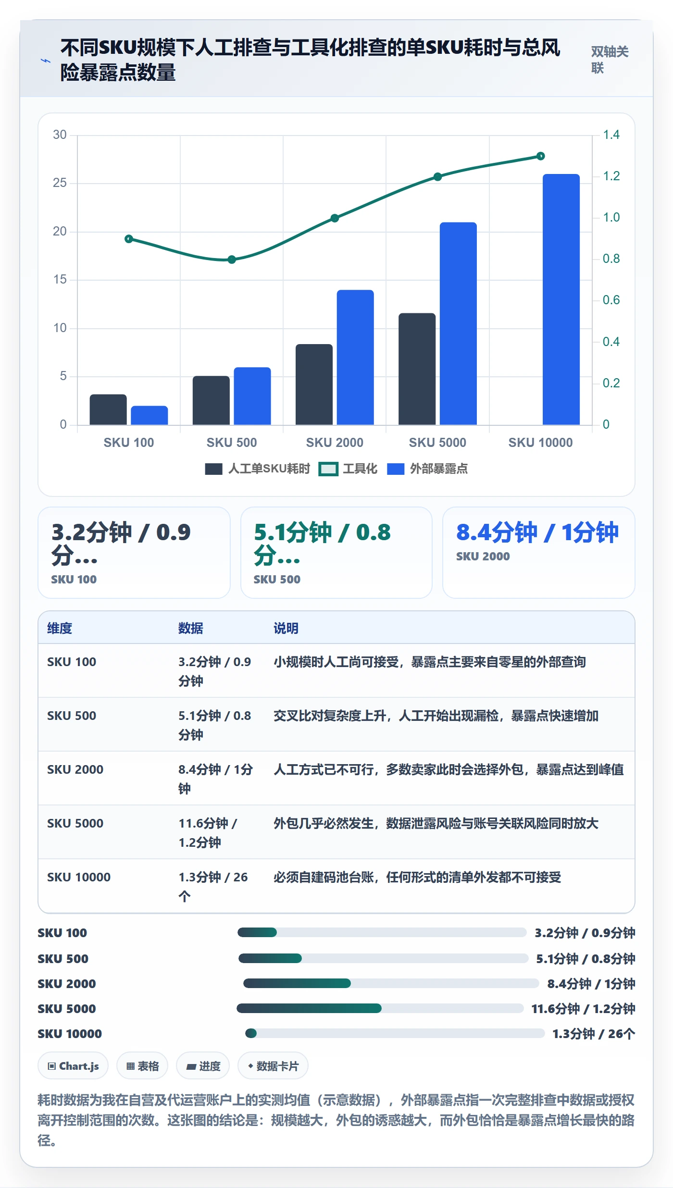Click the SKU 10000 table row label
Screen dimensions: 673x1188
[x=79, y=877]
